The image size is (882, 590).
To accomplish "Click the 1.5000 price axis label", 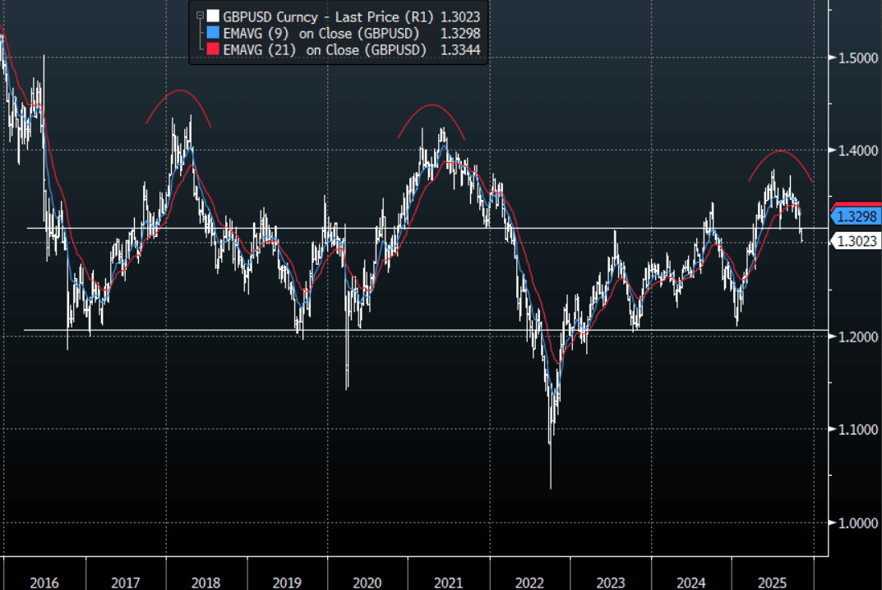I will [x=858, y=58].
